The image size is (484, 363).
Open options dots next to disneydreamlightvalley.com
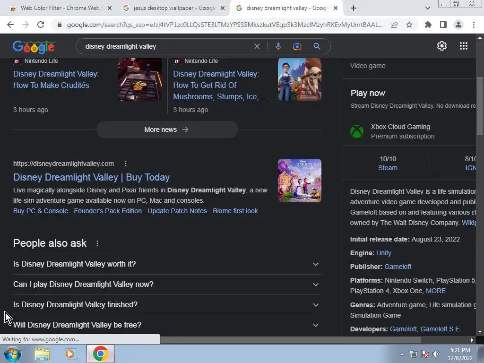coord(125,164)
